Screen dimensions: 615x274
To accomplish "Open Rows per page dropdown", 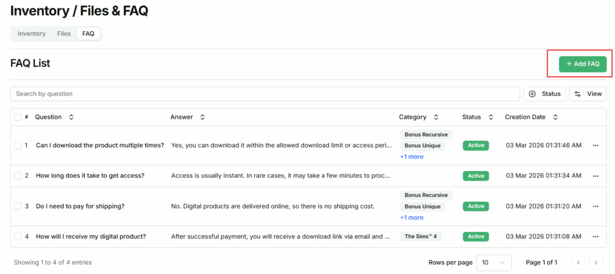I will click(494, 263).
